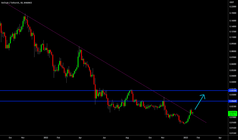The image size is (238, 140).
Task: Click the 0.05200 price axis value
Action: (x=233, y=70)
